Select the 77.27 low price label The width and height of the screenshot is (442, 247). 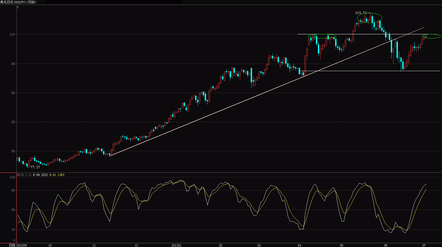pyautogui.click(x=35, y=167)
